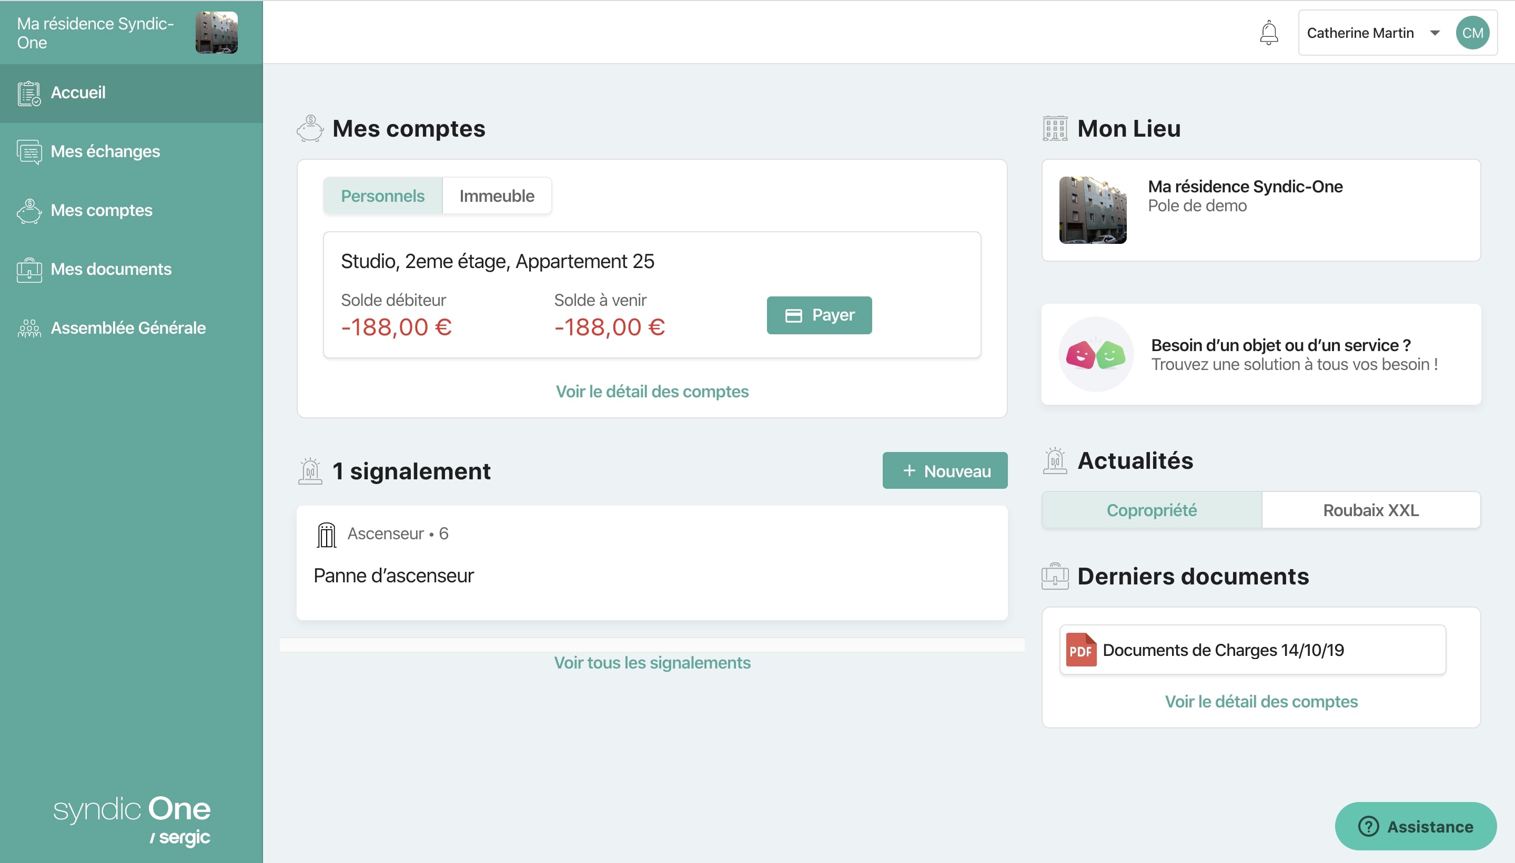Click the building icon beside Mon Lieu
The width and height of the screenshot is (1515, 863).
(1055, 129)
